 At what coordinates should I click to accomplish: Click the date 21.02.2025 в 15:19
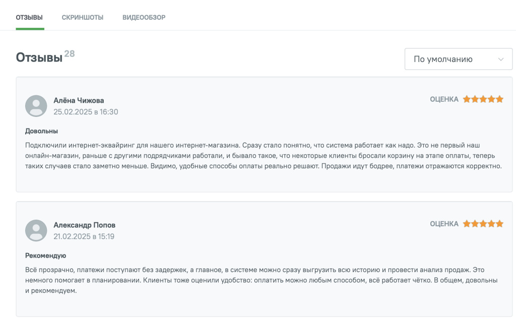[x=84, y=236]
